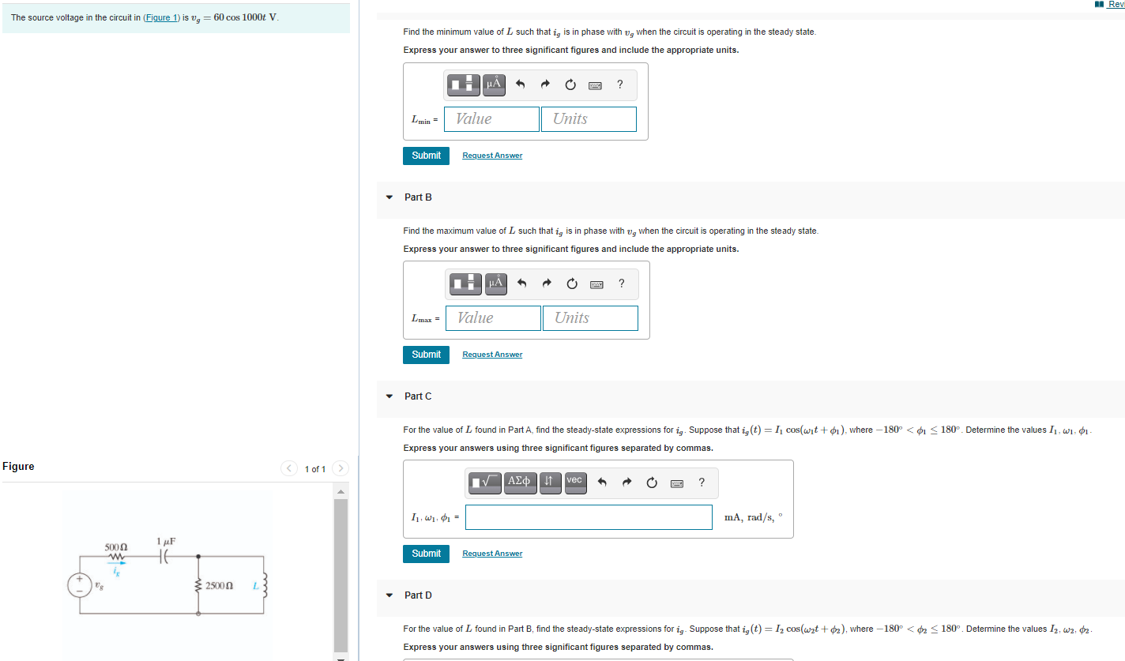The image size is (1125, 661).
Task: Open the ΑΣΦ Greek symbols palette in Part C
Action: (x=520, y=482)
